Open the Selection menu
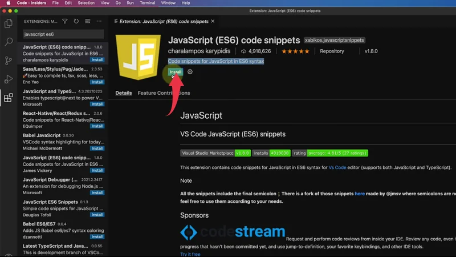The image size is (456, 257). point(86,3)
